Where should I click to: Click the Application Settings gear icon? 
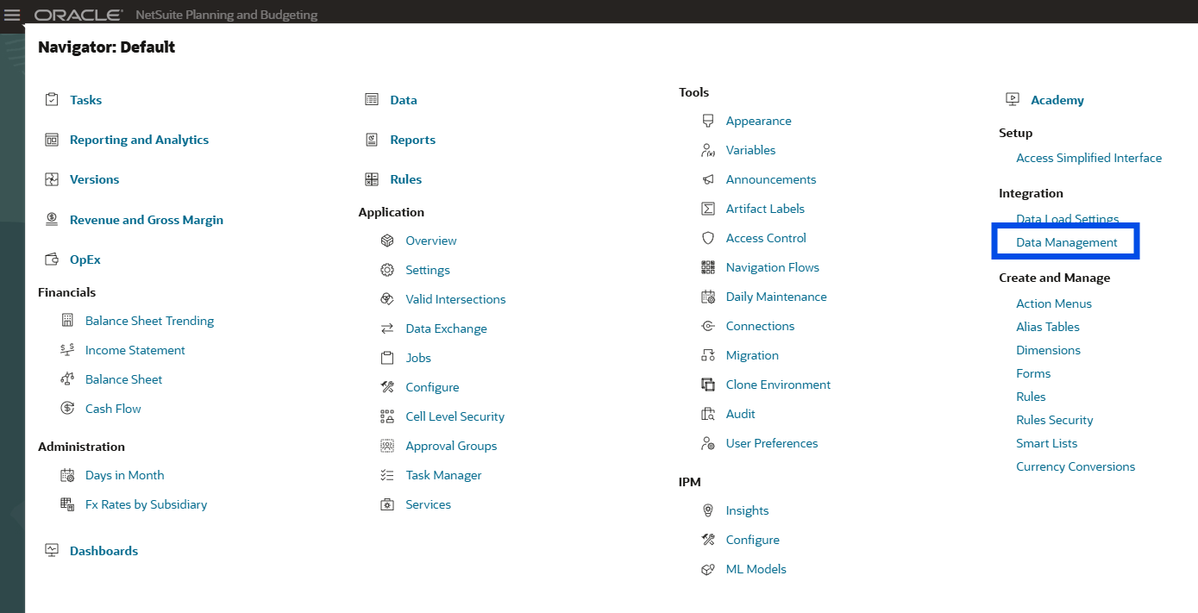tap(387, 270)
